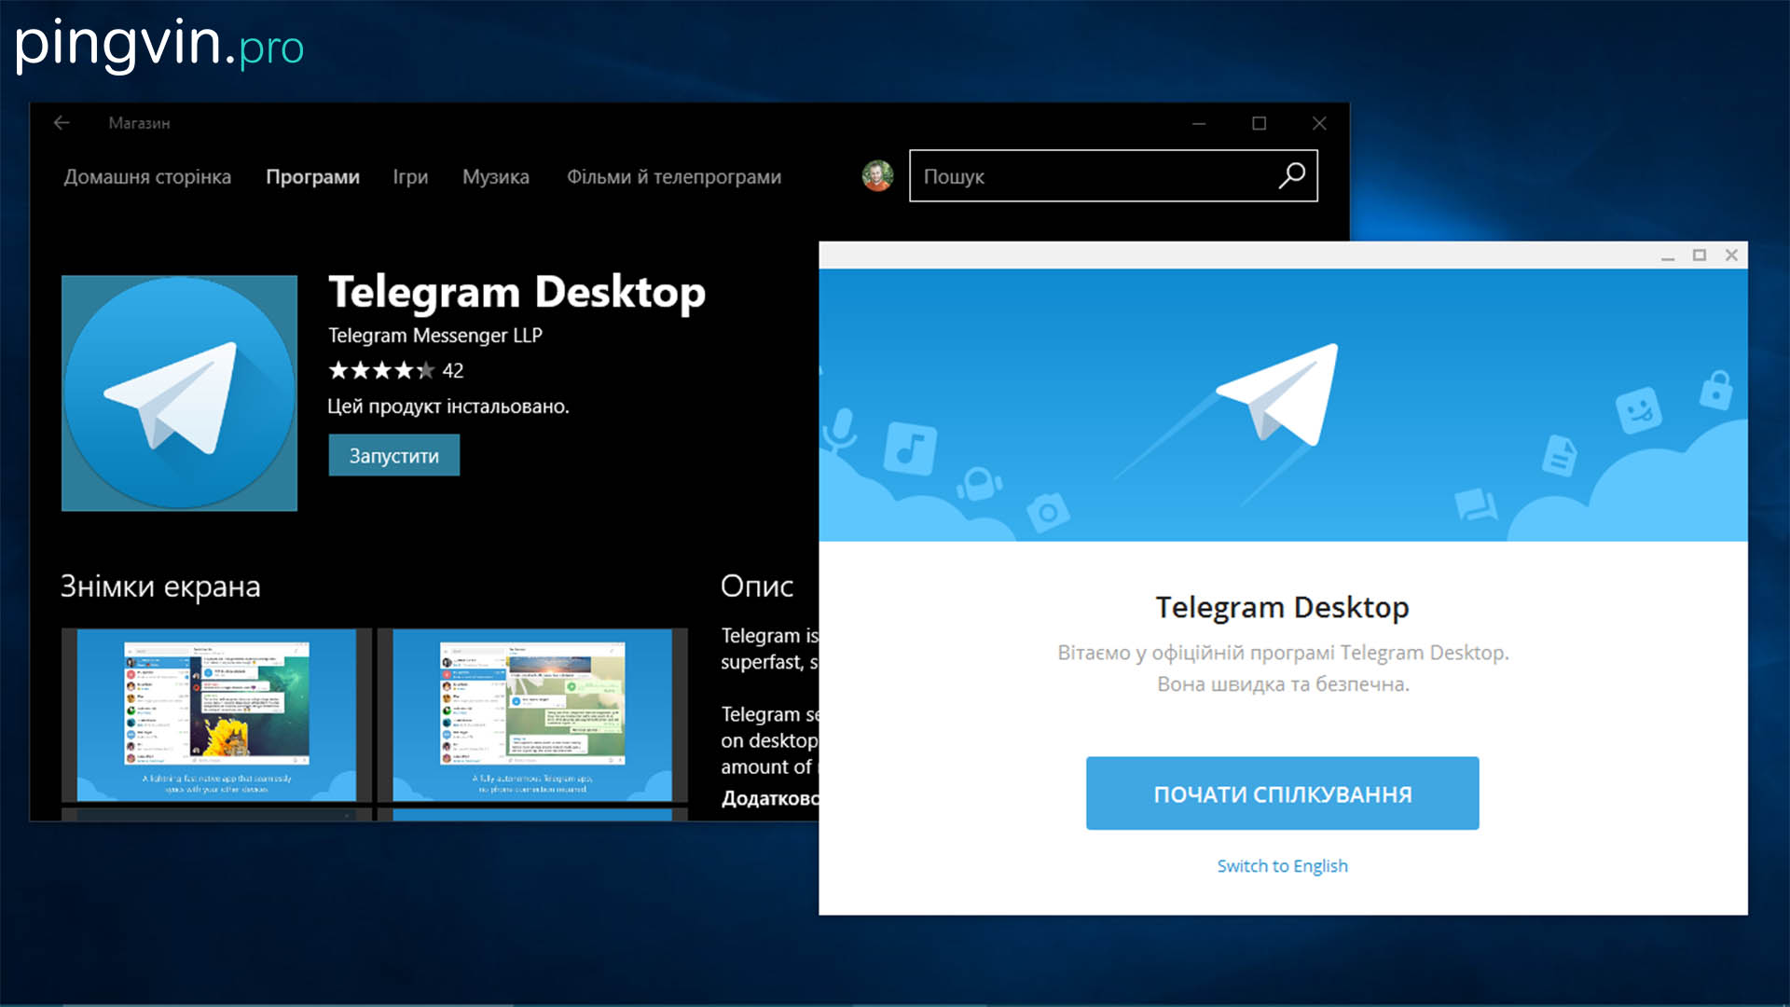This screenshot has width=1790, height=1007.
Task: Select the Програми tab in store
Action: 313,176
